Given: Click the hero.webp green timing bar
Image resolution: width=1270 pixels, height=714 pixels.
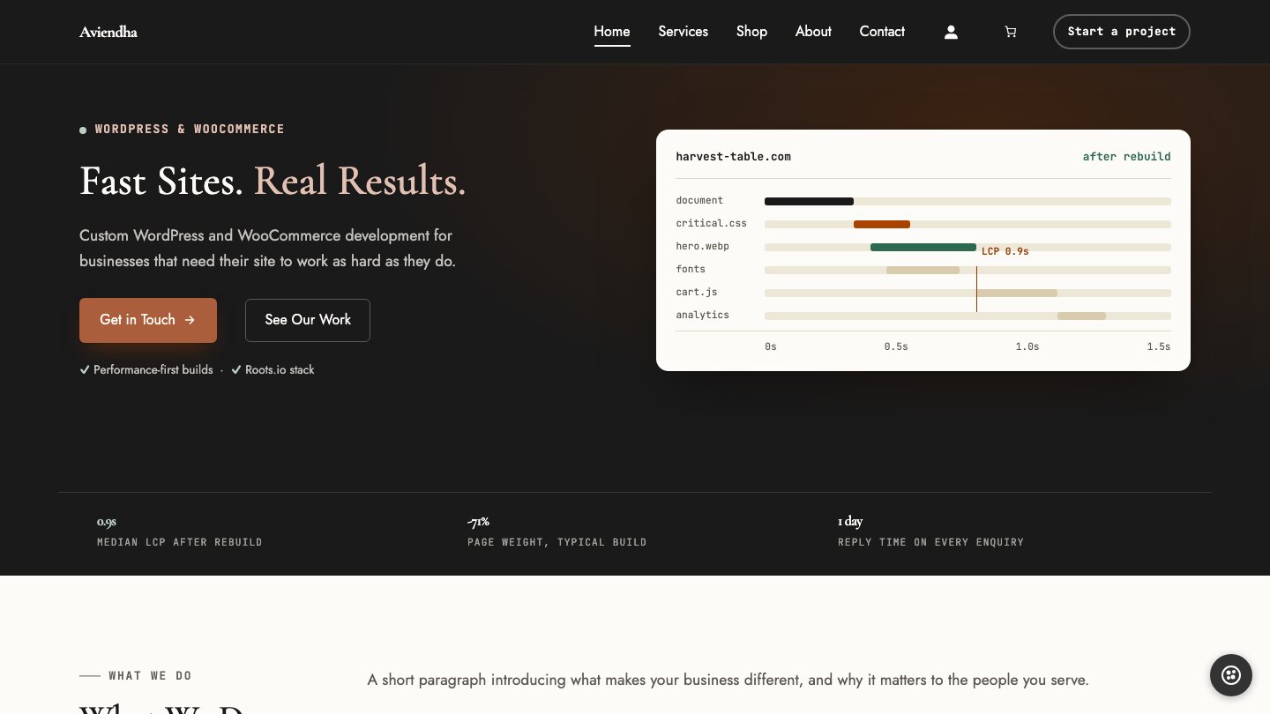Looking at the screenshot, I should (923, 248).
